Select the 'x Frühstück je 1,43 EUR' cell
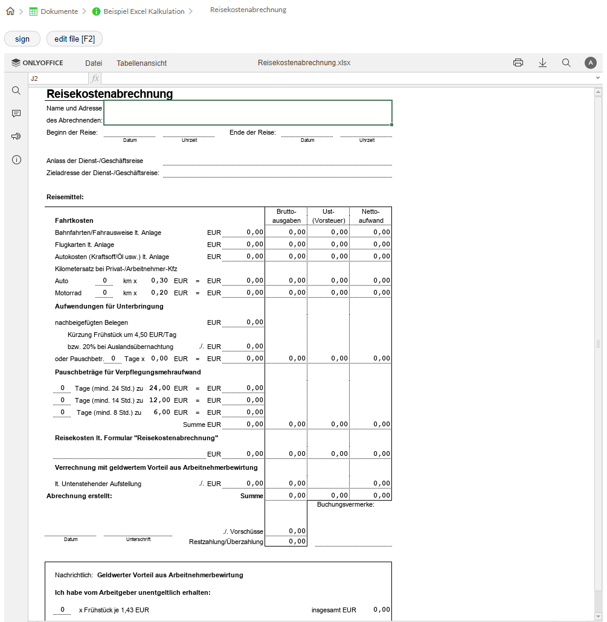Image resolution: width=607 pixels, height=622 pixels. 114,610
